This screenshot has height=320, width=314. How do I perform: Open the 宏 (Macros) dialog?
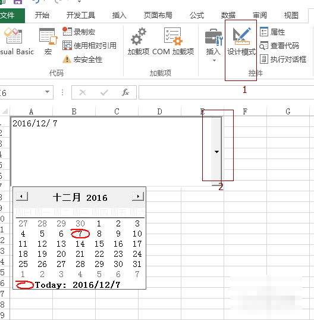(x=48, y=42)
